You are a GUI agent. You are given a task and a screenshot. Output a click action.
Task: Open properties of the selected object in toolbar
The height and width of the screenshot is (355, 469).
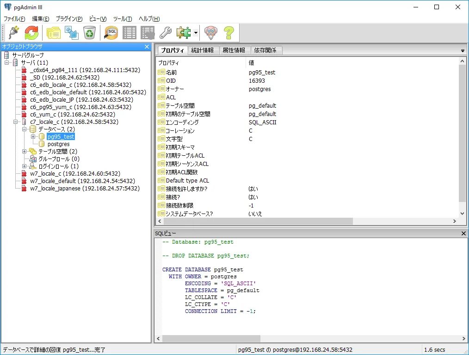point(54,32)
